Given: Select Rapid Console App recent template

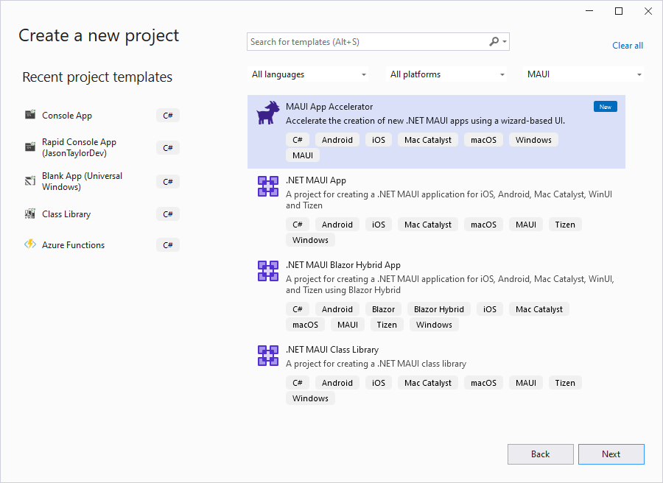Looking at the screenshot, I should pyautogui.click(x=79, y=147).
